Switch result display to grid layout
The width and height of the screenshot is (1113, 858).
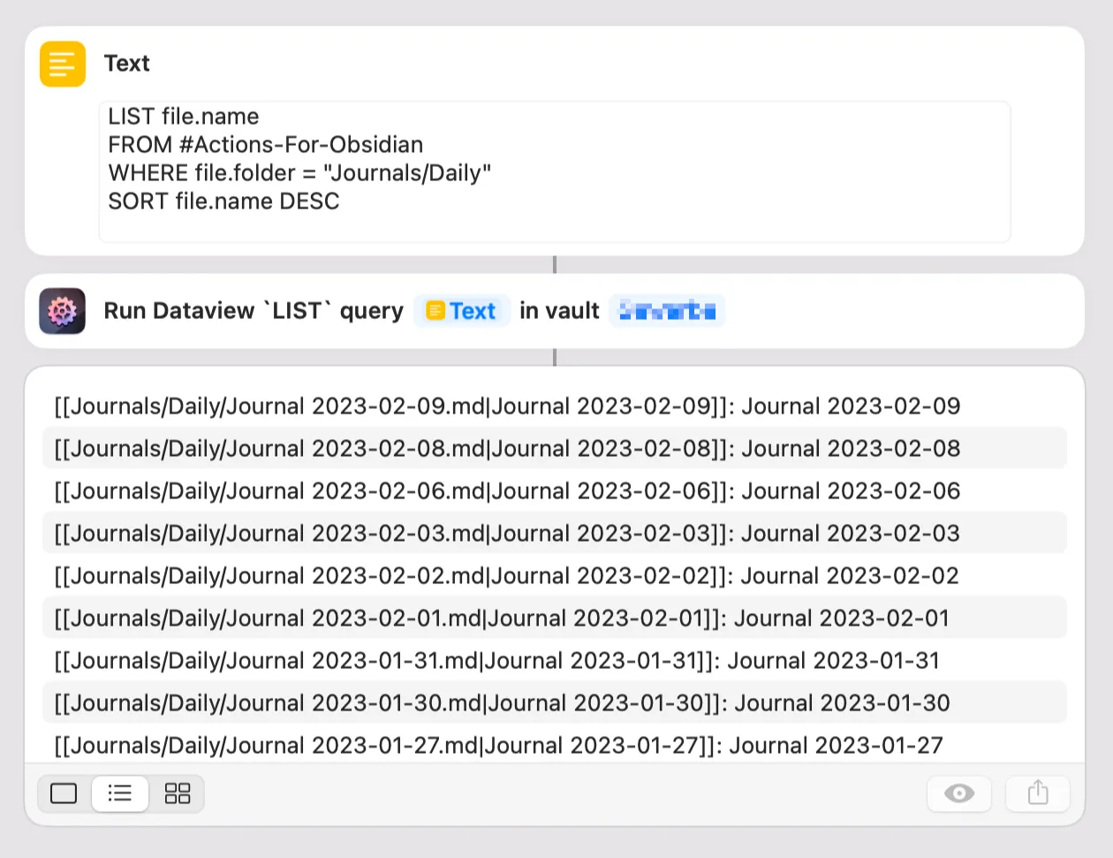click(177, 793)
